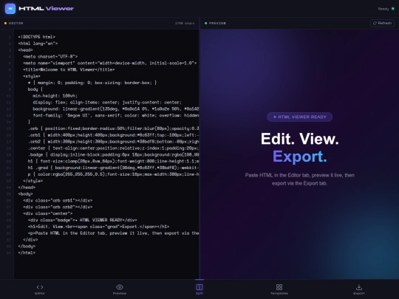
Task: Click the h1 font-size:clamp code line
Action: coord(113,161)
